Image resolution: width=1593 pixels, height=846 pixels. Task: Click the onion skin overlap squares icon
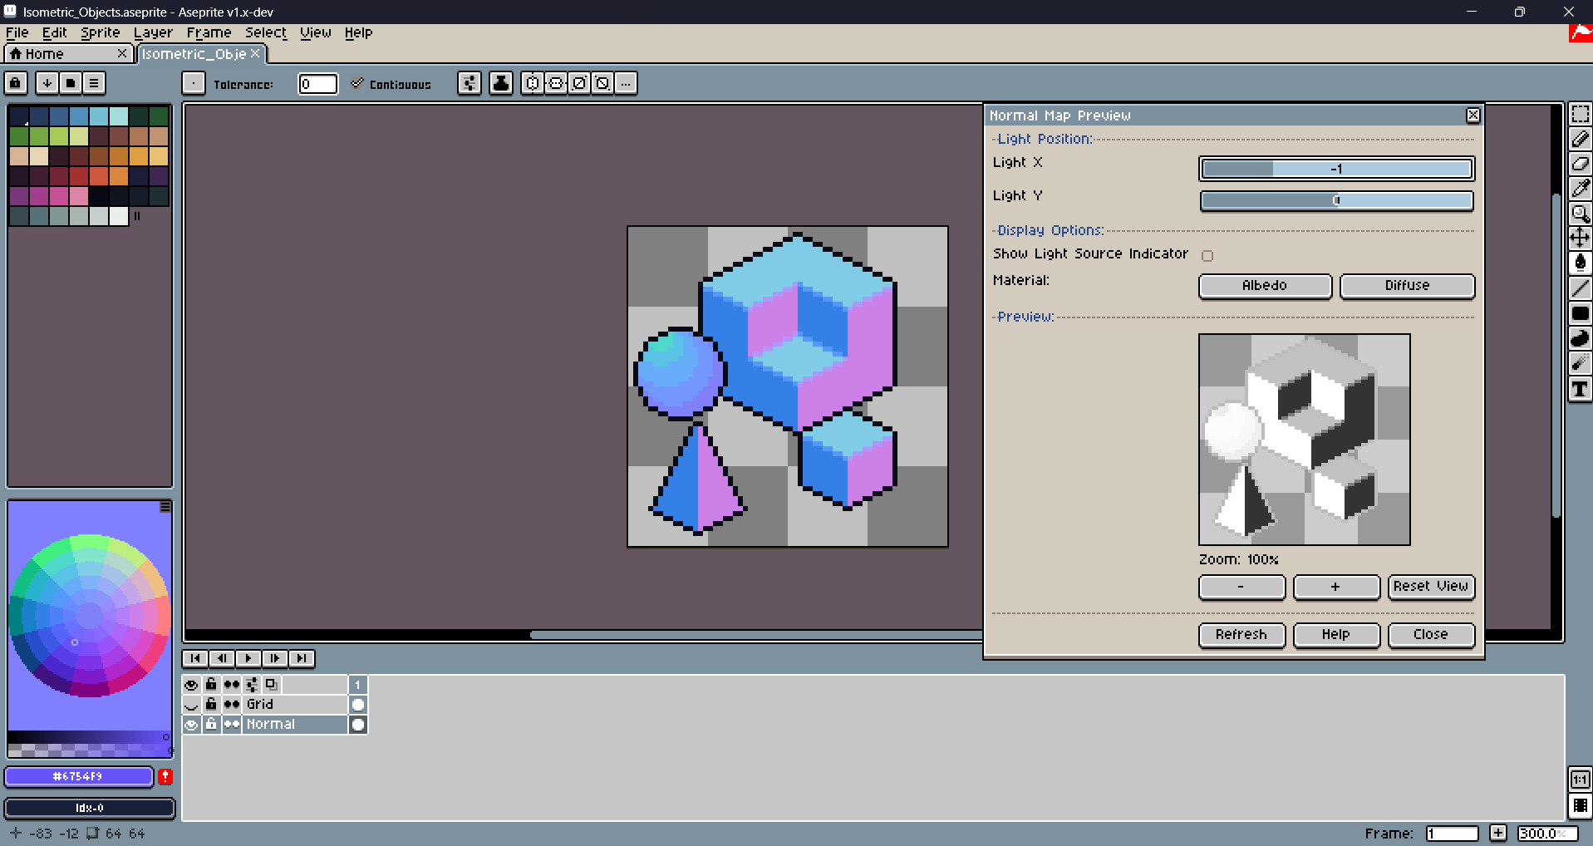click(271, 685)
